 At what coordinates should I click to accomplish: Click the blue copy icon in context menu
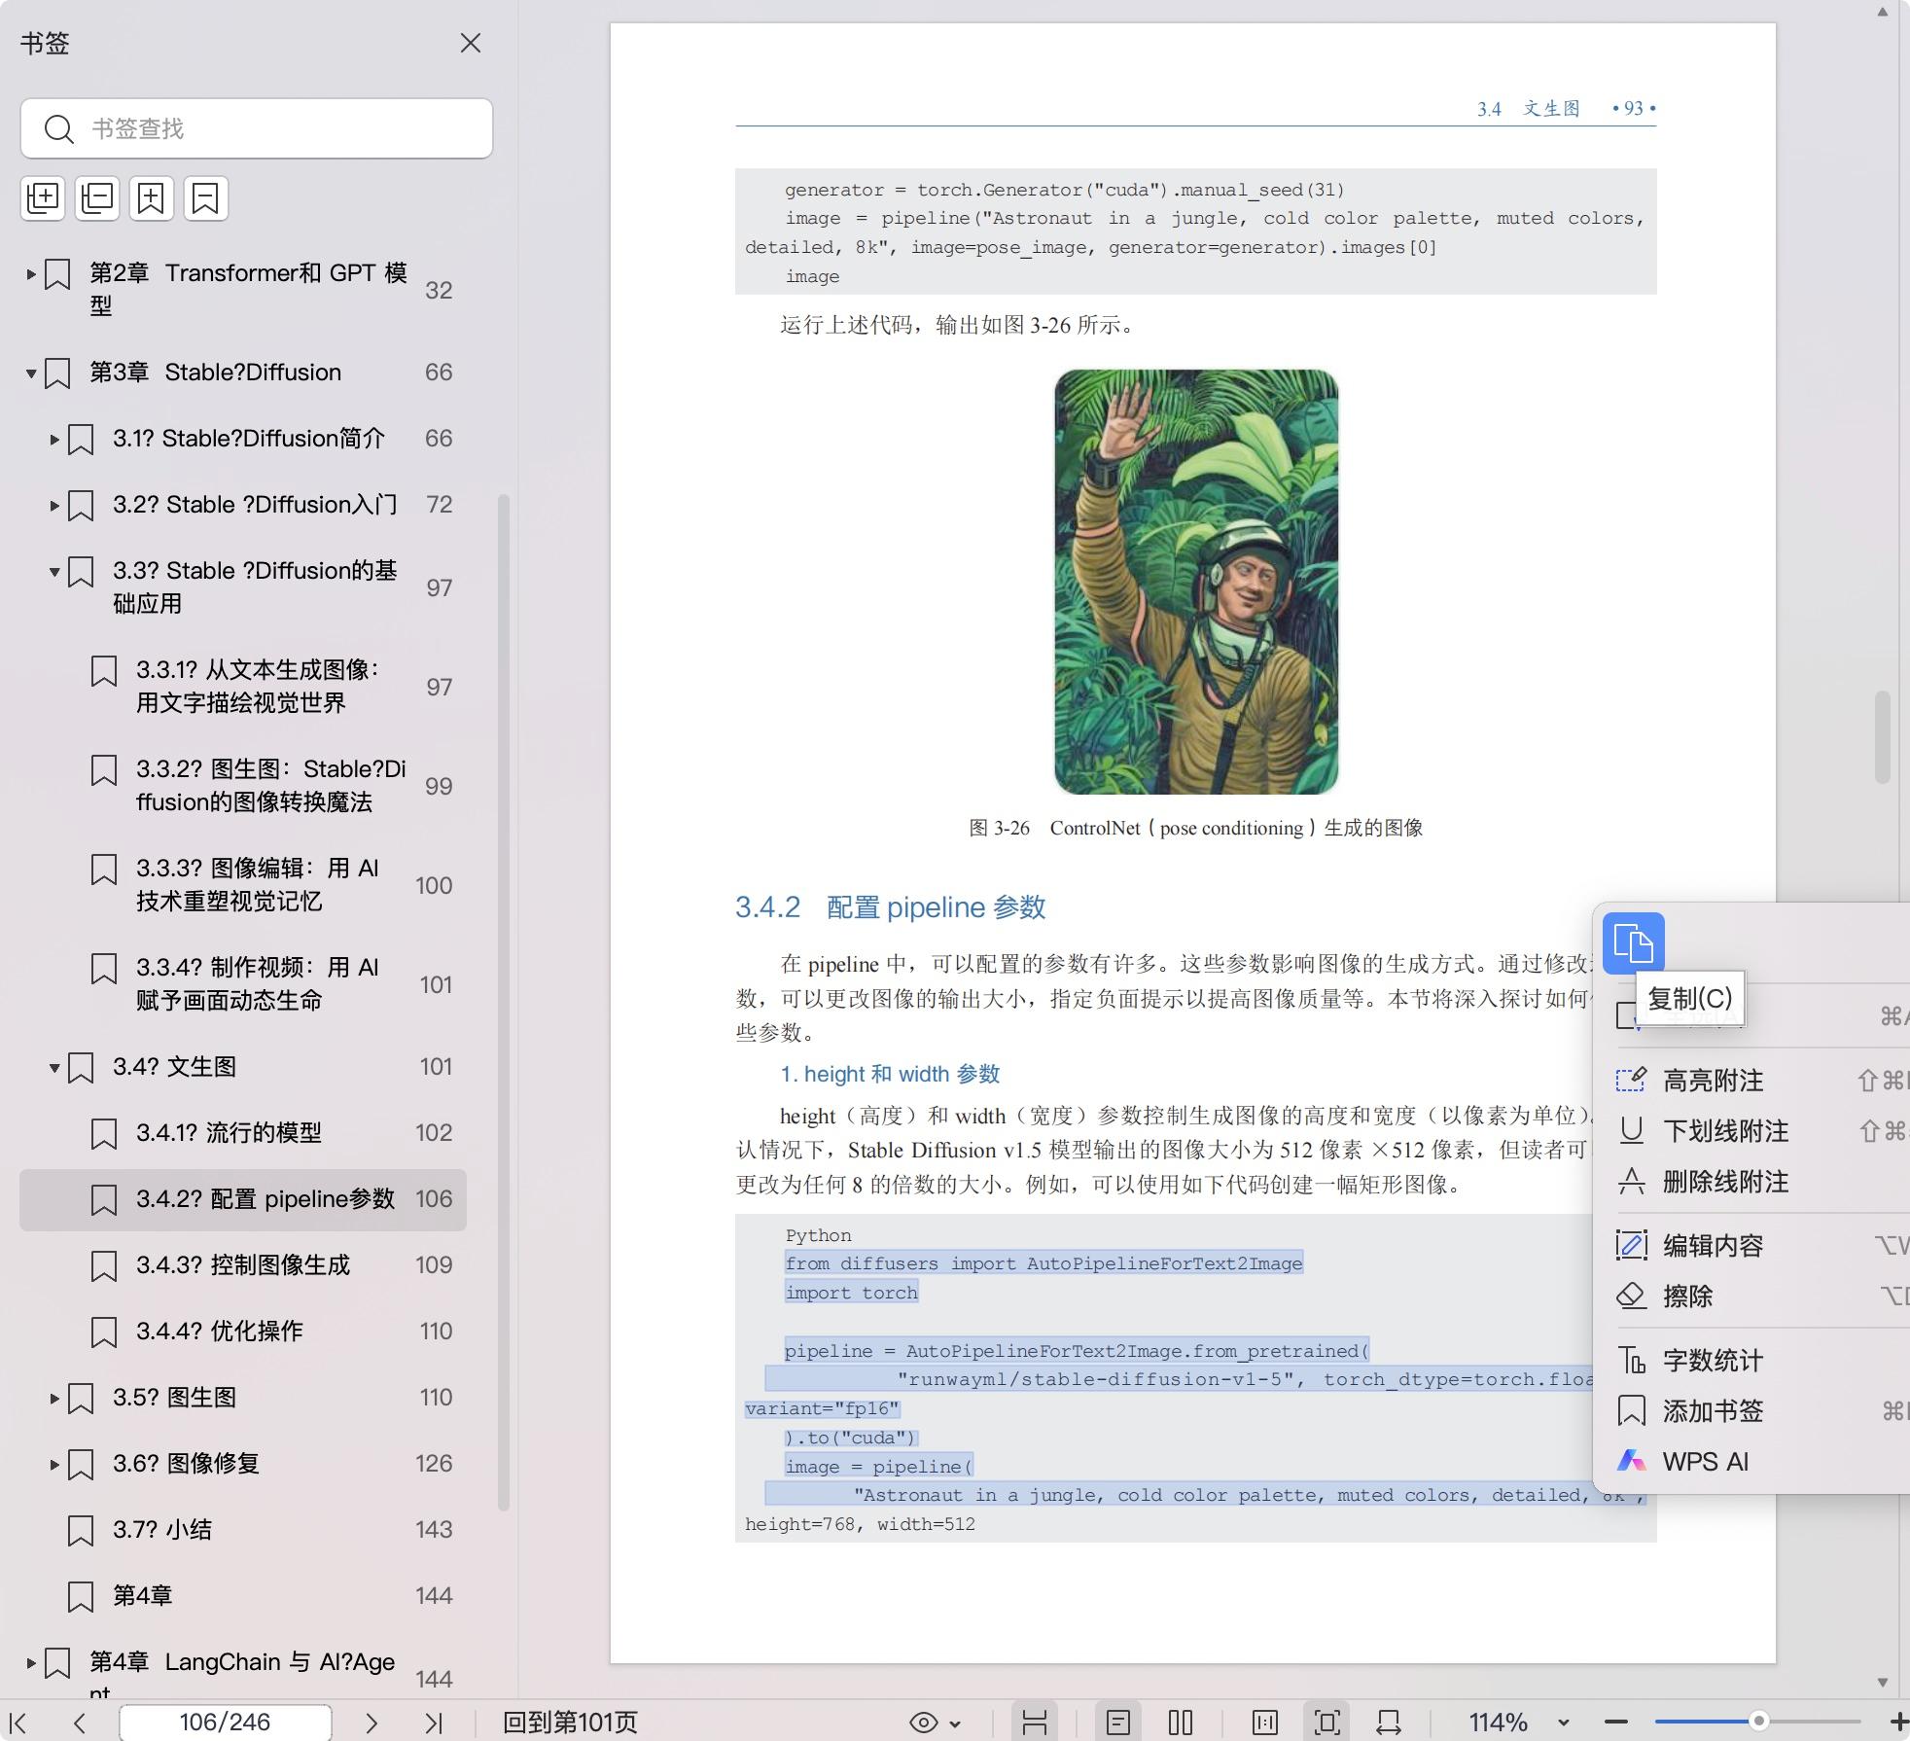coord(1633,942)
